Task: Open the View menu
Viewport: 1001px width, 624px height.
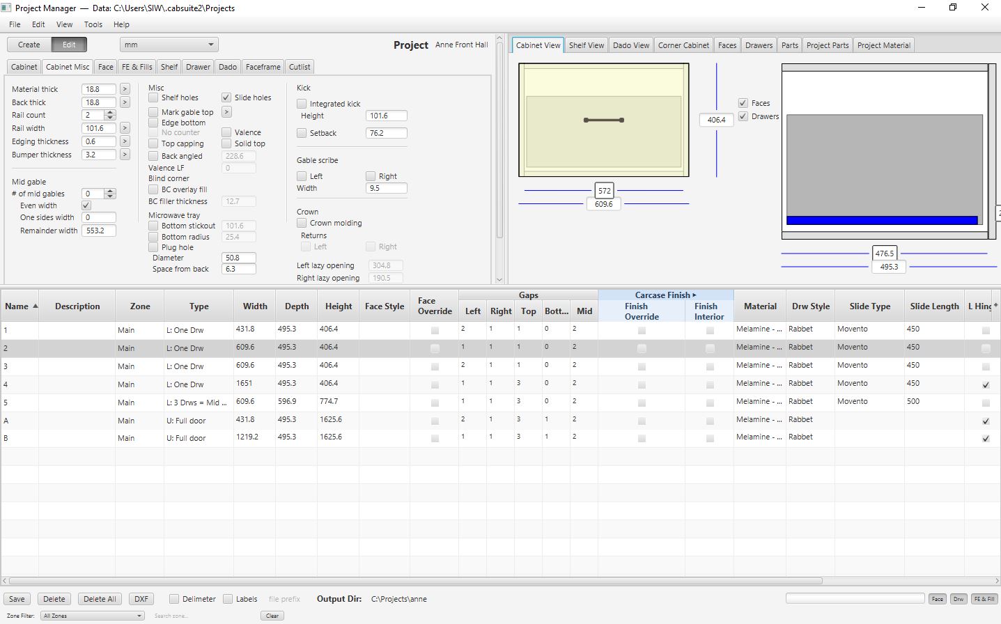Action: (x=64, y=24)
